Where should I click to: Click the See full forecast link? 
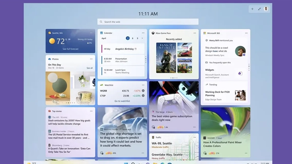tap(70, 49)
